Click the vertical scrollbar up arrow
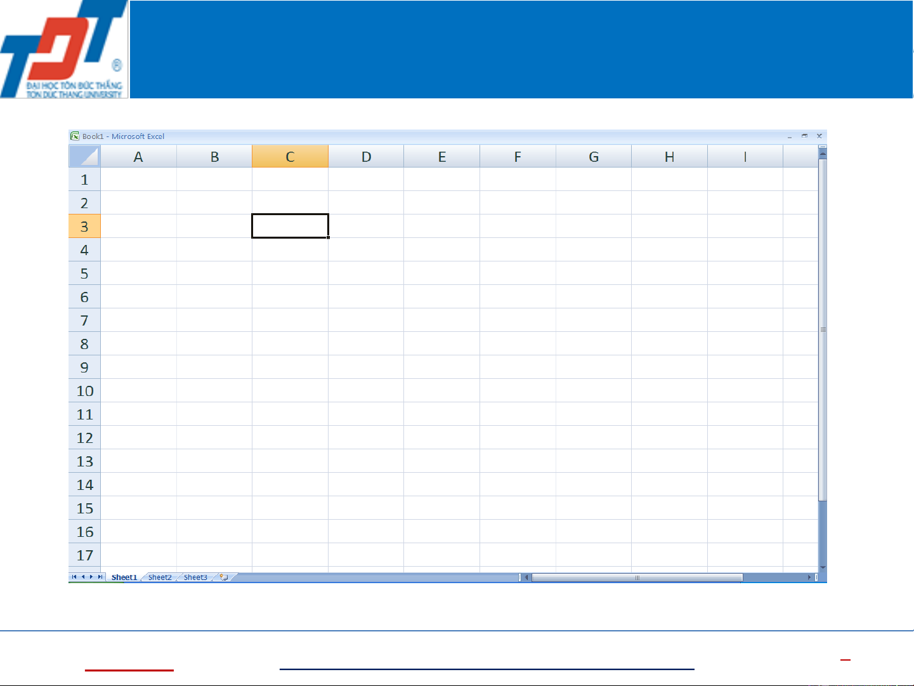The width and height of the screenshot is (914, 686). [x=823, y=152]
